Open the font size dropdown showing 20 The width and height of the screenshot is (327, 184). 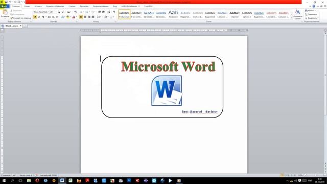point(56,12)
